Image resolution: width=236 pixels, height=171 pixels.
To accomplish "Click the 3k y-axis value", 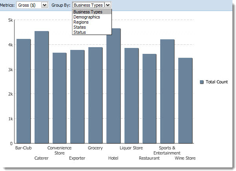I will (x=11, y=70).
